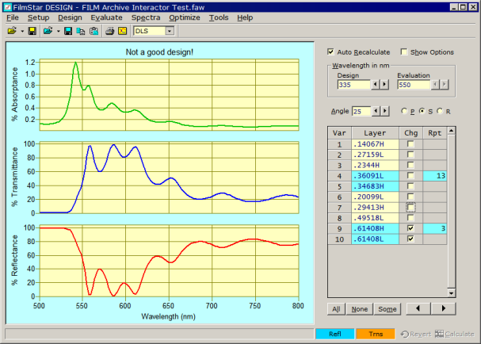Click the Design wavelength field

[353, 85]
